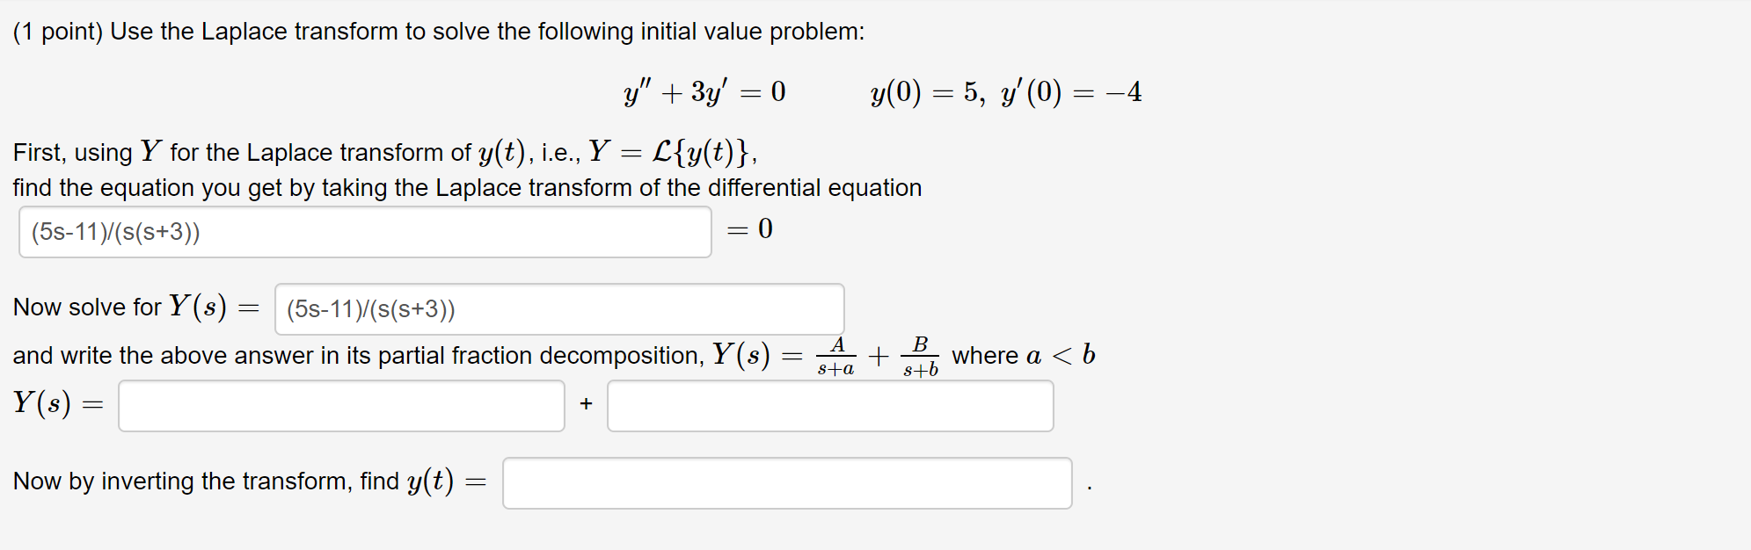Click the initial condition y(0) = 5
Viewport: 1751px width, 550px height.
tap(926, 92)
